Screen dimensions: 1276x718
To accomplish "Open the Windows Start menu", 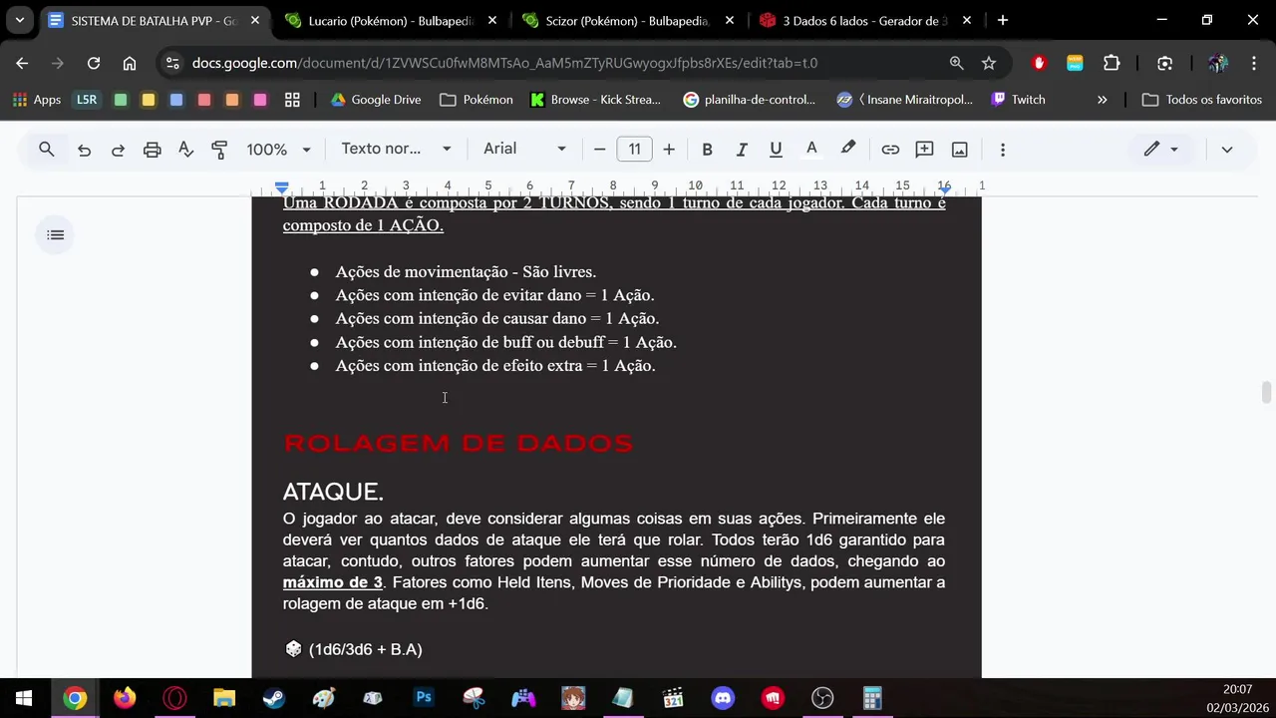I will [24, 698].
